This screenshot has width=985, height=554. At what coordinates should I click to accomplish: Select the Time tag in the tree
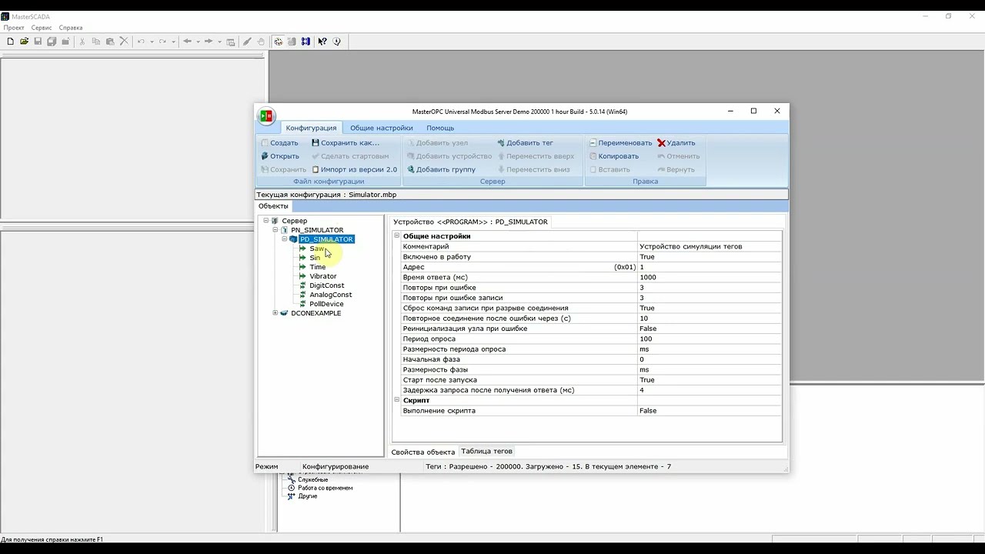point(318,267)
